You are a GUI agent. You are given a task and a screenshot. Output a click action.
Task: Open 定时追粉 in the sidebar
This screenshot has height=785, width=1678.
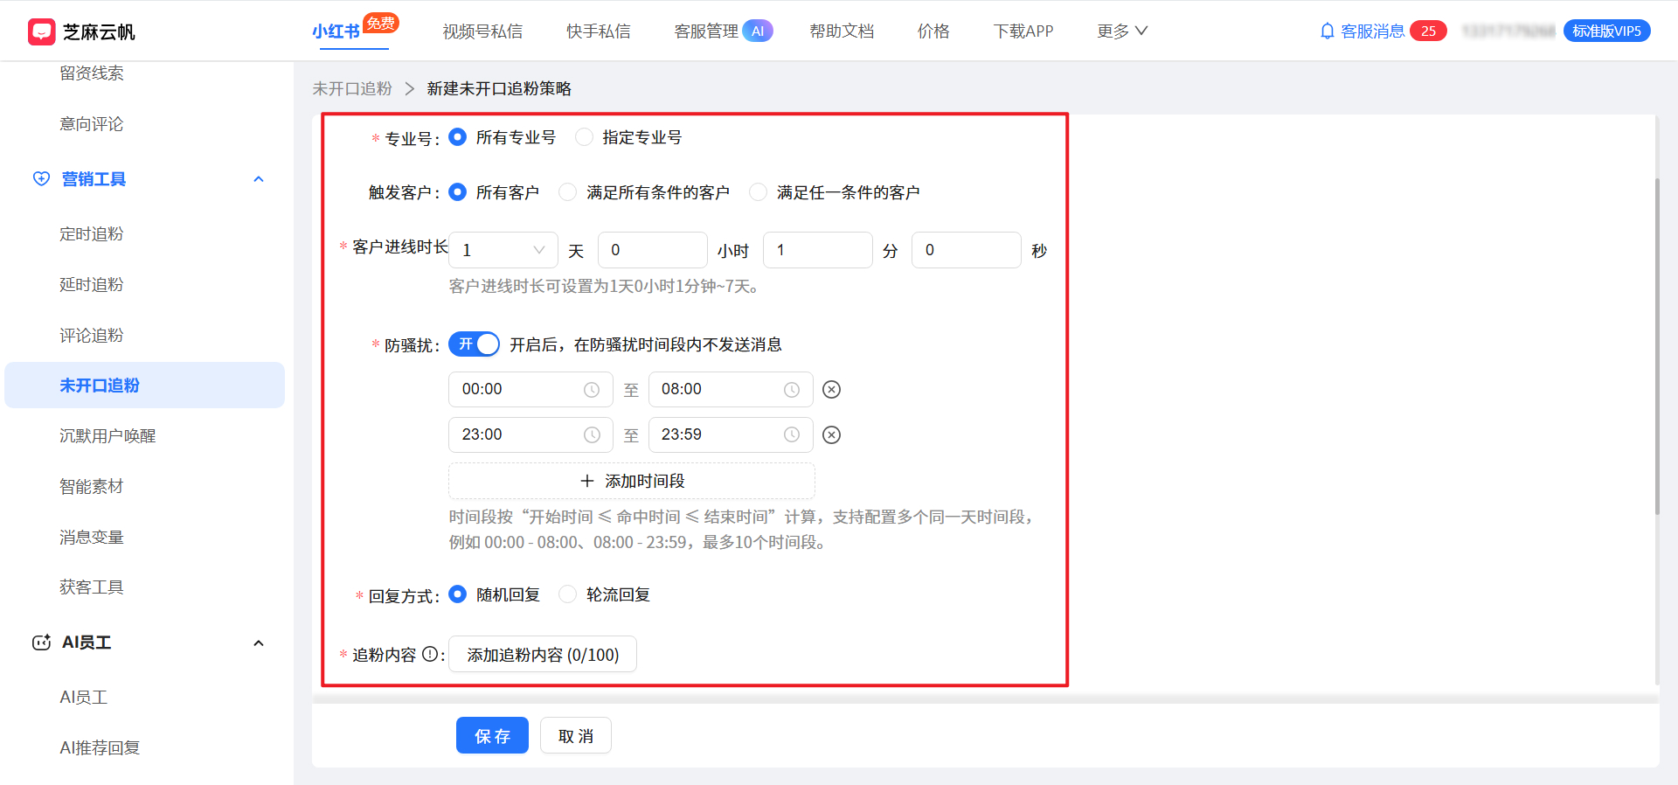point(92,233)
